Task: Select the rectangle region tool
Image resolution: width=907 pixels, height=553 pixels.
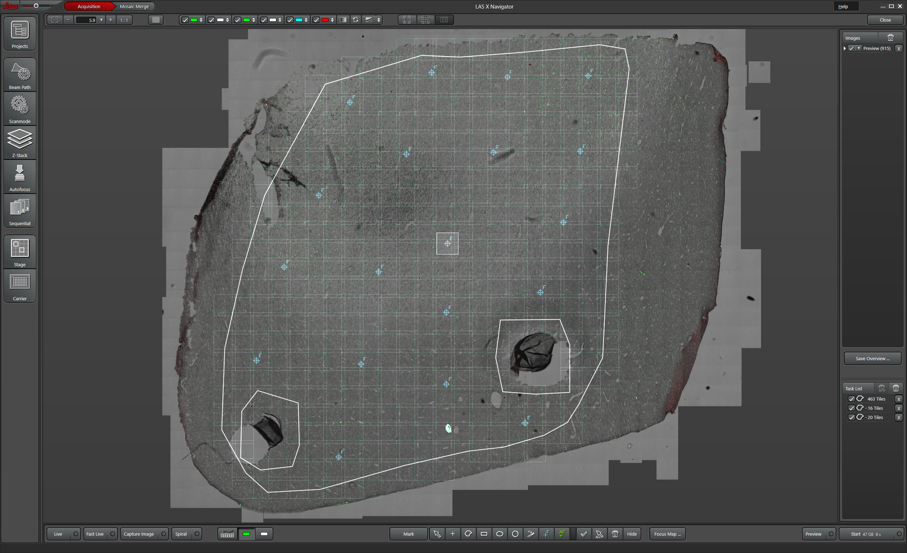Action: (x=484, y=534)
